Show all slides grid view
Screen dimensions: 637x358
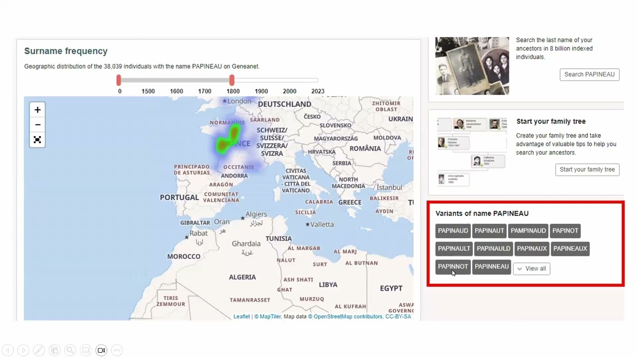[x=54, y=350]
